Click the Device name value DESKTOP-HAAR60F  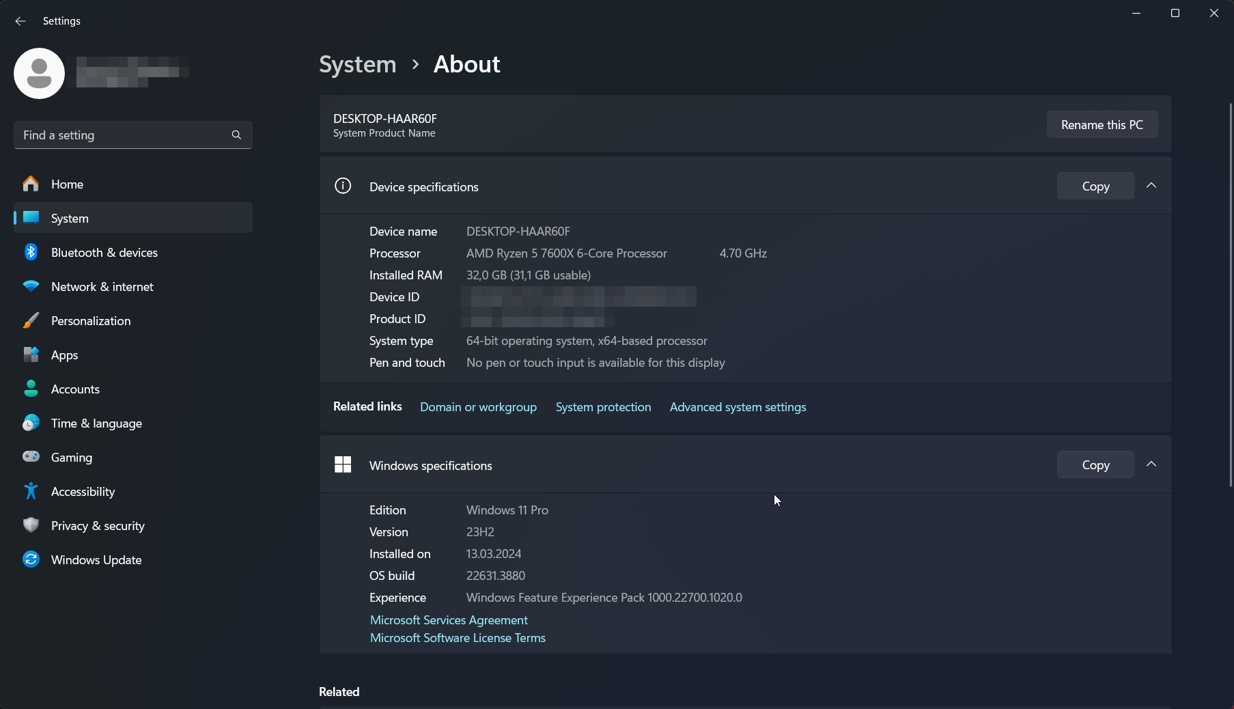point(518,232)
